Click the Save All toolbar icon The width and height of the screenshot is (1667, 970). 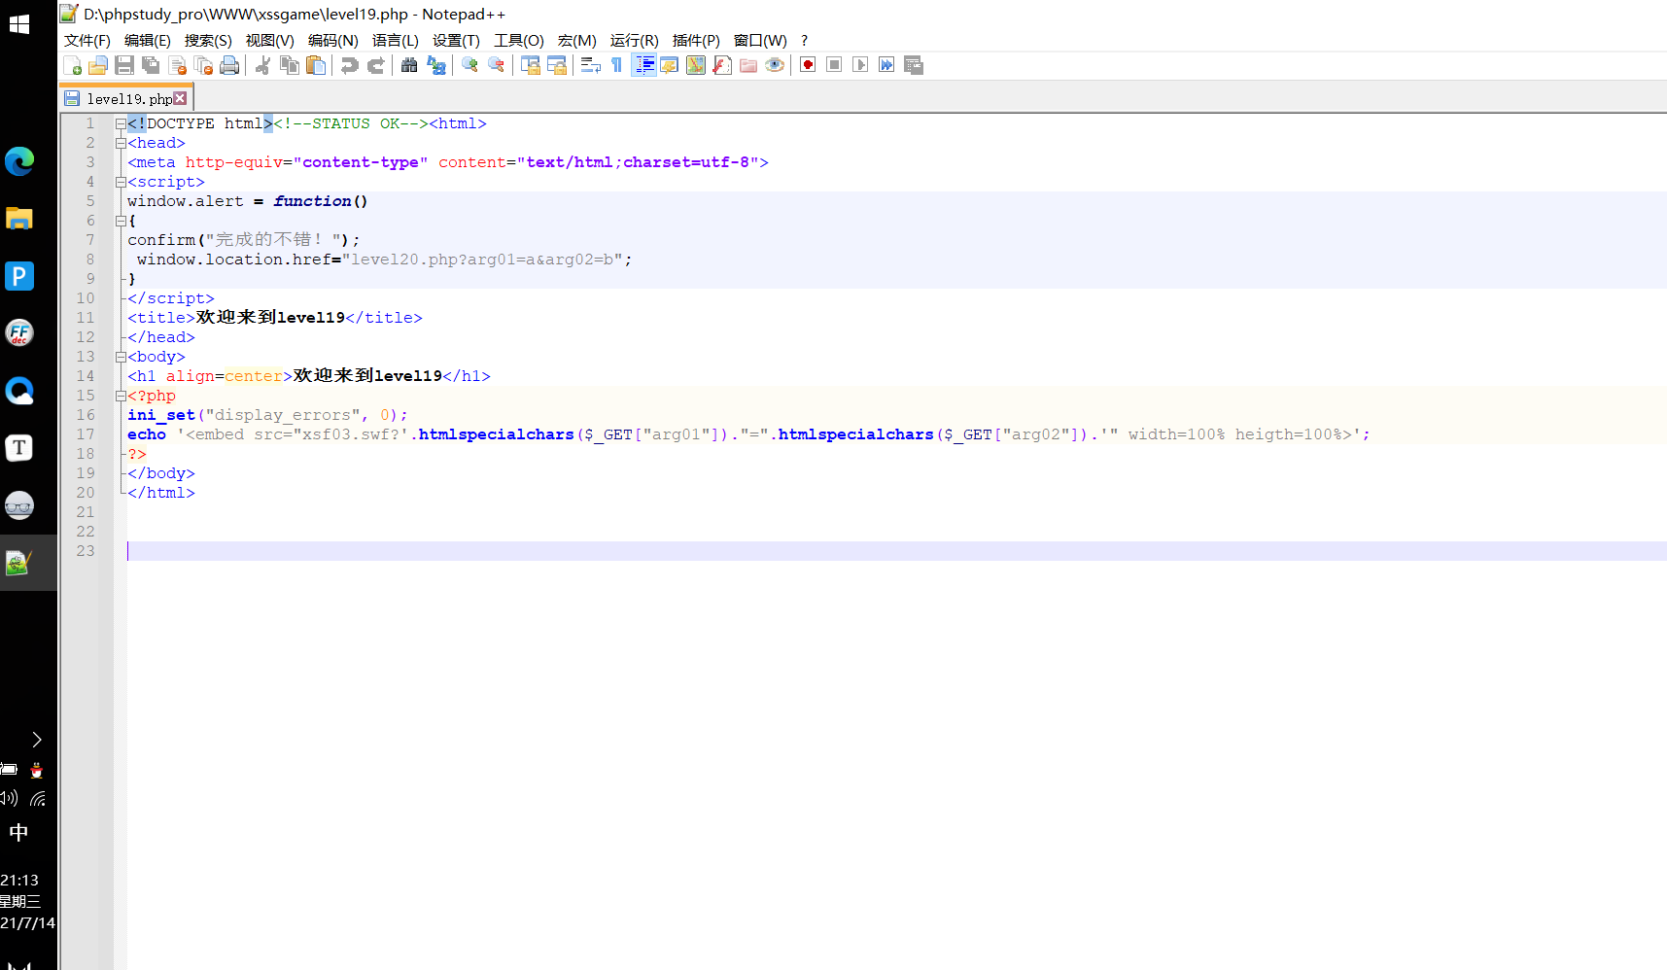click(151, 65)
